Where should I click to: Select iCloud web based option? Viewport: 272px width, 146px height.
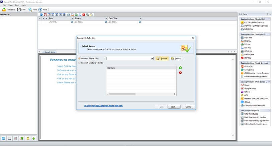[x=245, y=102]
